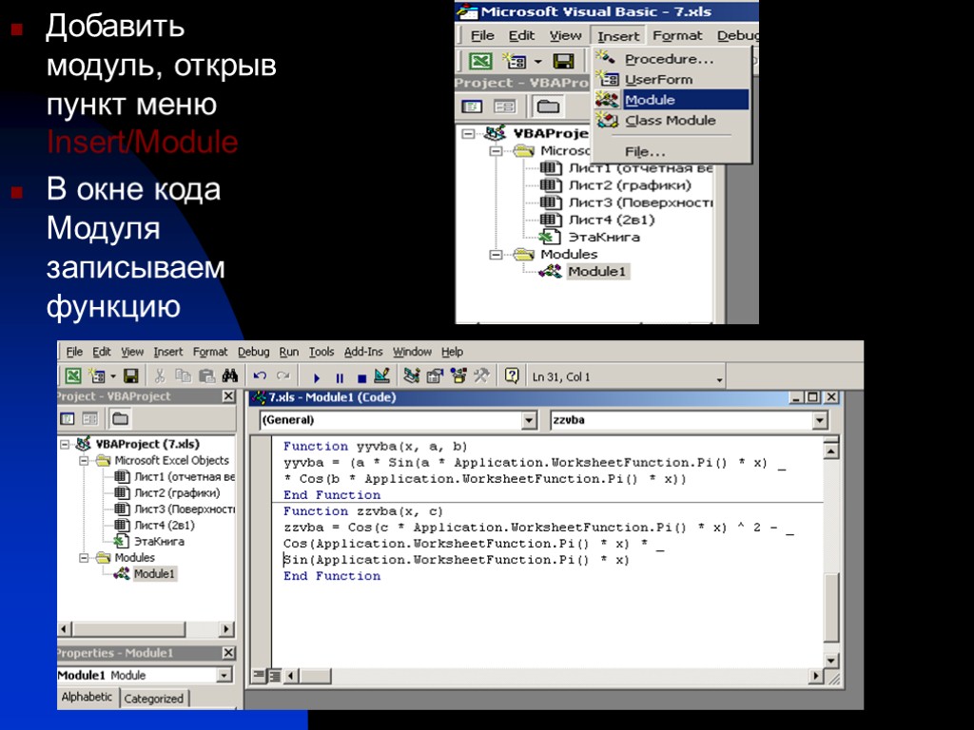Click the Redo arrow icon
Screen dimensions: 974x730
[283, 375]
